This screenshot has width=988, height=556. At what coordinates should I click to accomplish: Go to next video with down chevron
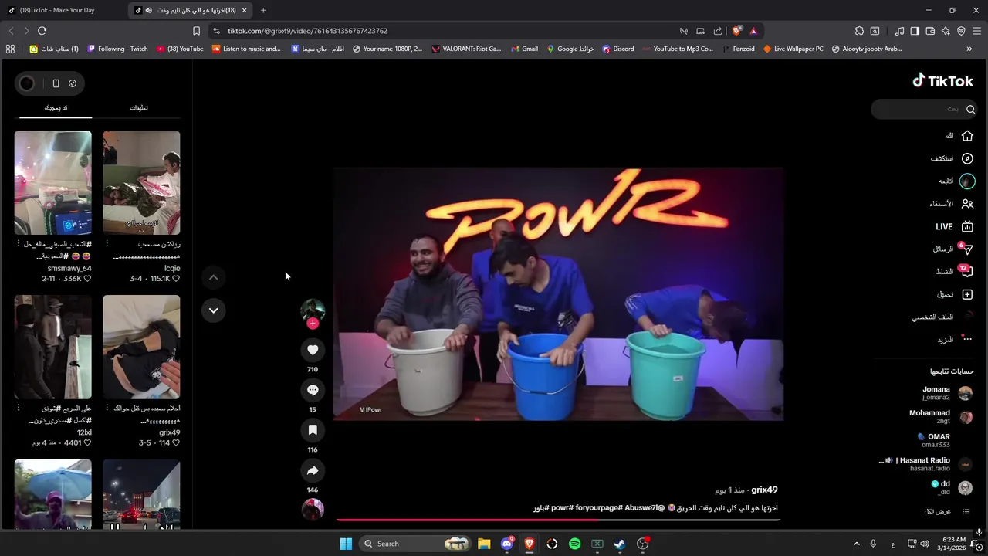click(214, 310)
